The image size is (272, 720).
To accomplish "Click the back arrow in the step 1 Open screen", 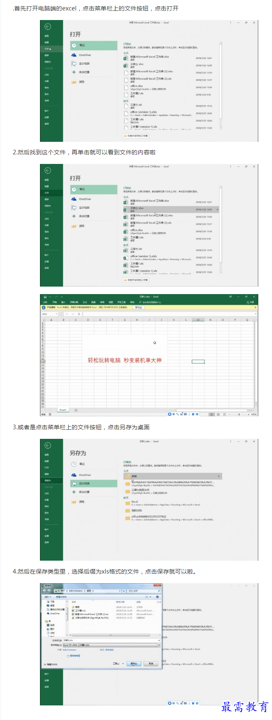I will [48, 27].
